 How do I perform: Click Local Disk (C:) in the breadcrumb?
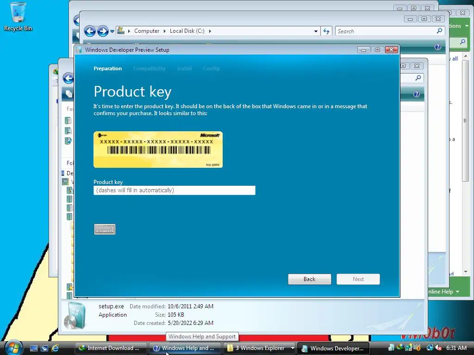(x=187, y=31)
